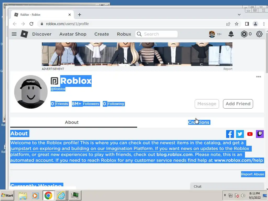Show hidden tray icons
The width and height of the screenshot is (268, 201).
(x=225, y=195)
